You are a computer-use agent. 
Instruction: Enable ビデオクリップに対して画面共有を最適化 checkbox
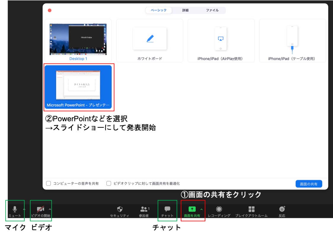[109, 183]
